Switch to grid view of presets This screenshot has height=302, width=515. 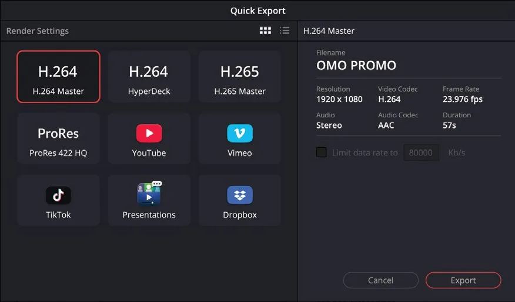pyautogui.click(x=265, y=31)
